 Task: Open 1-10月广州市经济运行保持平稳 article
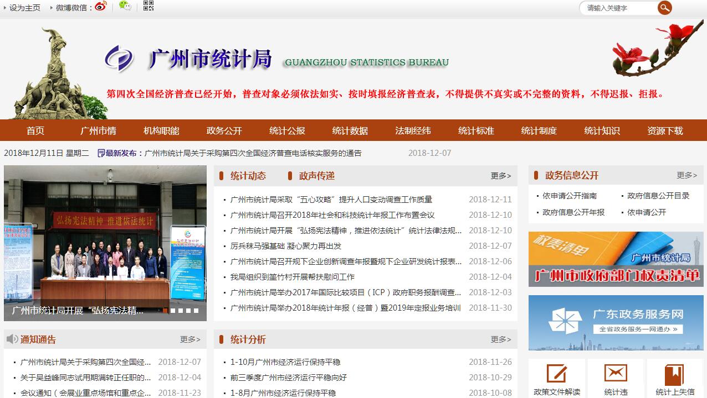click(x=285, y=362)
